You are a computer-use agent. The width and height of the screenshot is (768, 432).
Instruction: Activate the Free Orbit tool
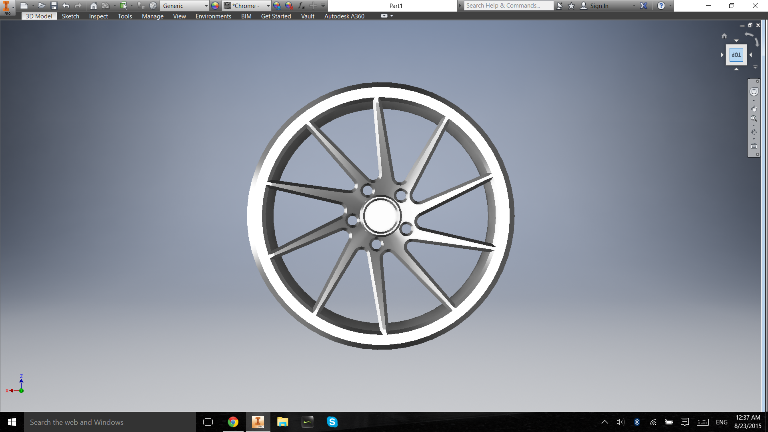(x=754, y=132)
